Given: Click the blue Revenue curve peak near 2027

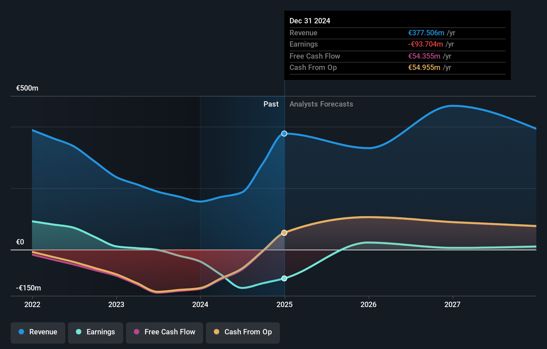Looking at the screenshot, I should 453,106.
